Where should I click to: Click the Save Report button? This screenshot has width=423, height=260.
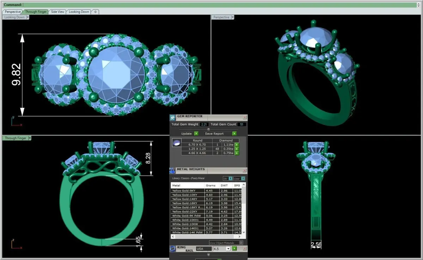point(218,134)
